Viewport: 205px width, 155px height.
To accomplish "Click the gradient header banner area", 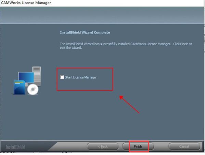I will (102, 15).
